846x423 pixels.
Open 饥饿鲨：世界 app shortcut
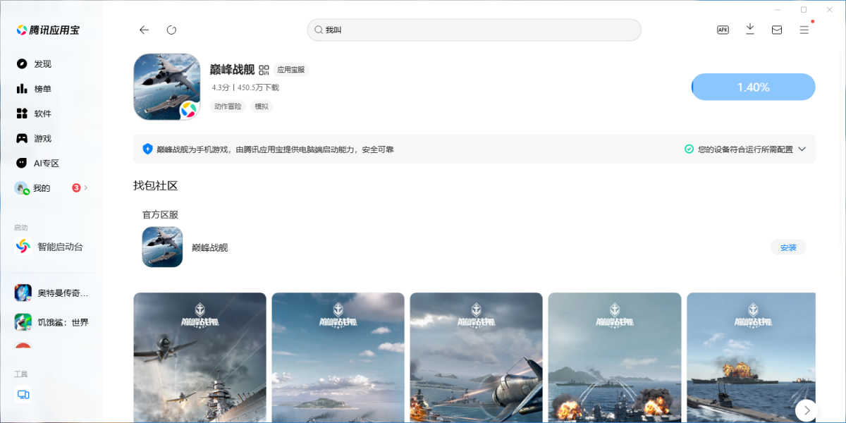pos(52,322)
